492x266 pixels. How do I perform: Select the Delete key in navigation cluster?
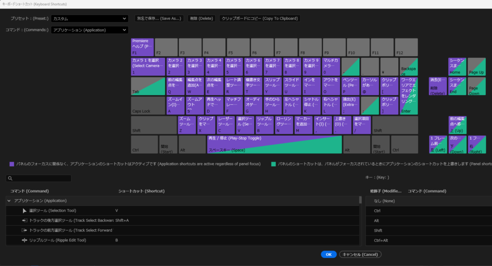click(438, 86)
